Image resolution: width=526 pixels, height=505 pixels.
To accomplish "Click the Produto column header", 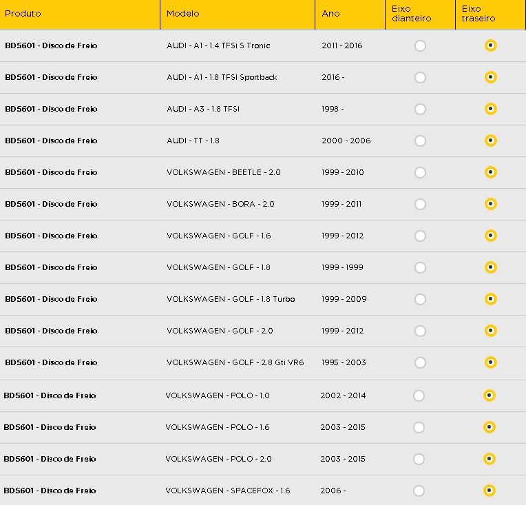I will click(80, 14).
